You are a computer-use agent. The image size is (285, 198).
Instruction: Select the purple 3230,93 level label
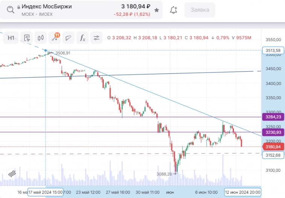coord(273,132)
